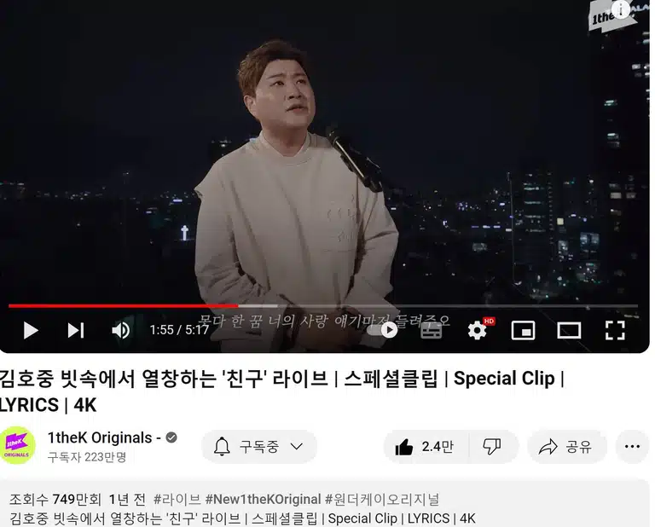Click the info card icon on video
This screenshot has height=527, width=655.
click(x=621, y=9)
